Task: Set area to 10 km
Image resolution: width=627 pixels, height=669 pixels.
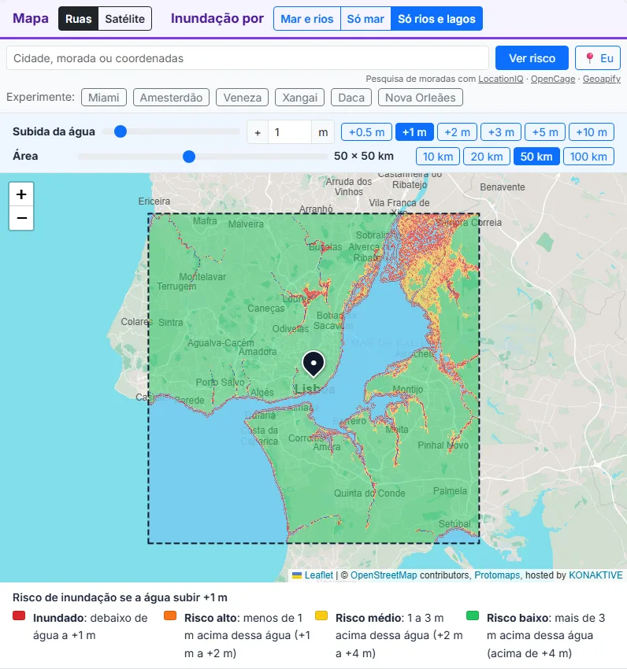Action: pyautogui.click(x=438, y=157)
